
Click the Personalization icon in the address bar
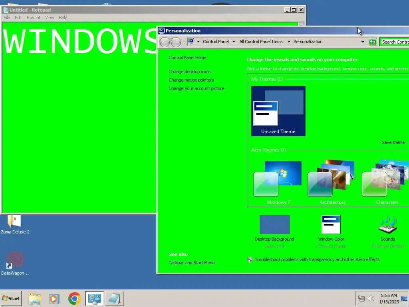[x=191, y=41]
